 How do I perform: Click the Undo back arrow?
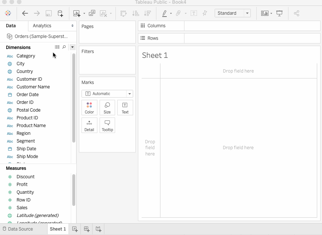pyautogui.click(x=25, y=13)
